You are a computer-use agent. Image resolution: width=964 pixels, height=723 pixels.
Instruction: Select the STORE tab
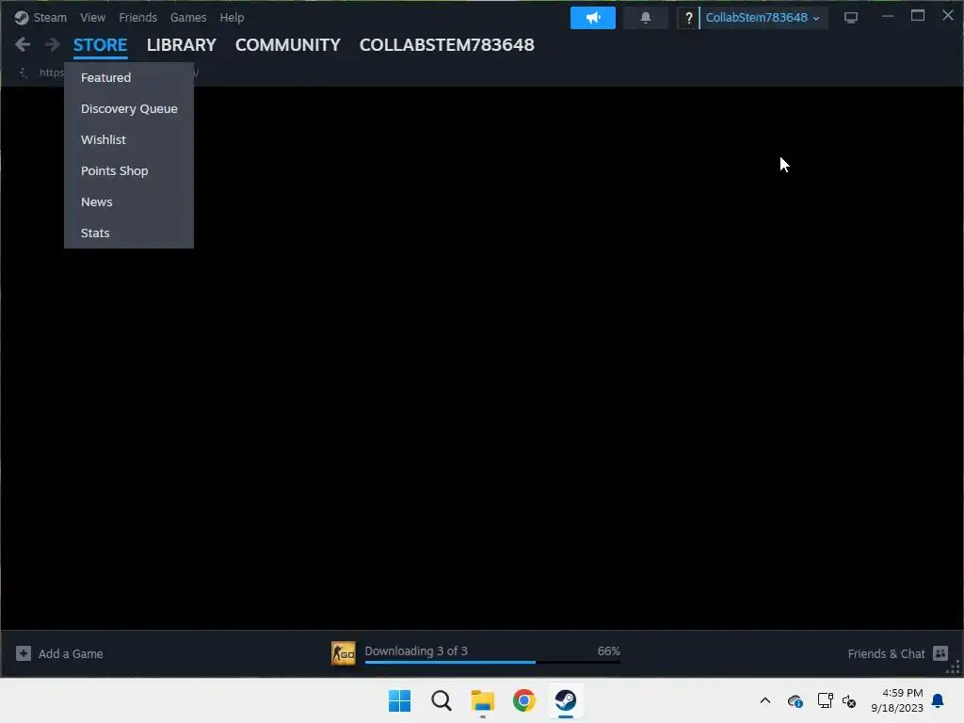(x=100, y=45)
